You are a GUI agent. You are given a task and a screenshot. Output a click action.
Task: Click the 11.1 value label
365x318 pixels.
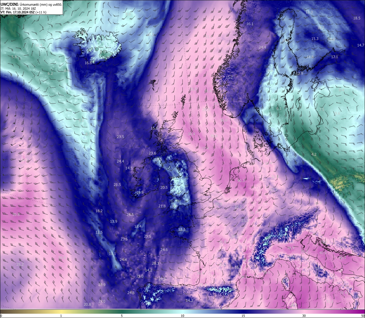click(112, 254)
